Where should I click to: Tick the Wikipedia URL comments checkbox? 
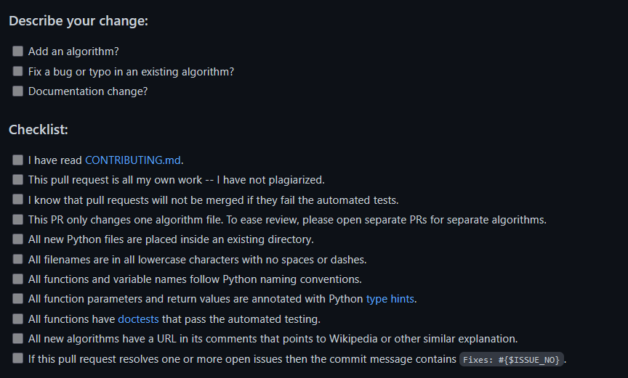tap(17, 338)
